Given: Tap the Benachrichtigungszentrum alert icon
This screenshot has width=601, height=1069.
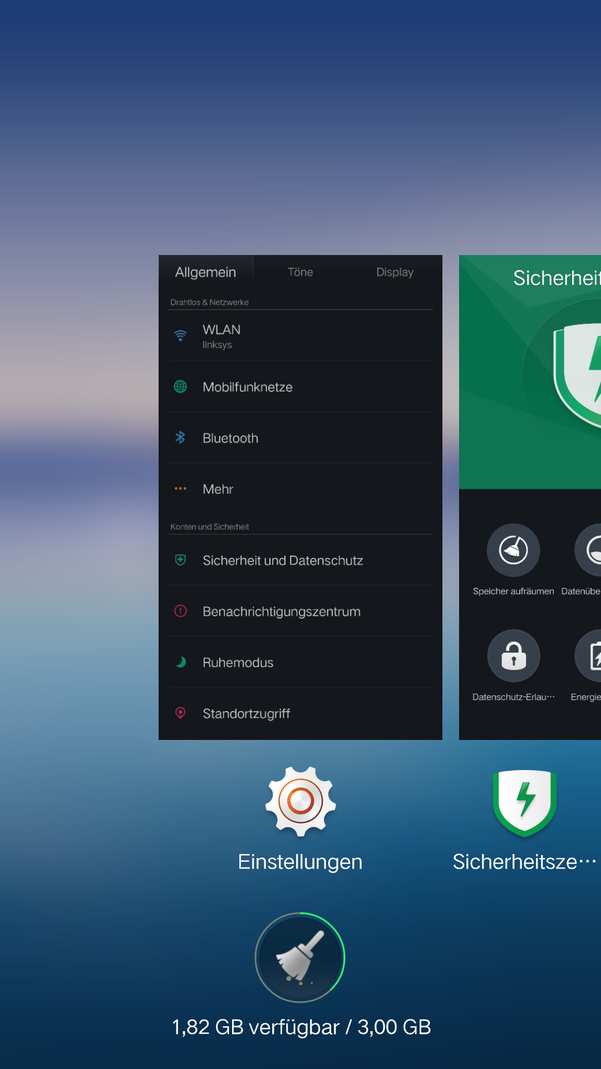Looking at the screenshot, I should 180,611.
